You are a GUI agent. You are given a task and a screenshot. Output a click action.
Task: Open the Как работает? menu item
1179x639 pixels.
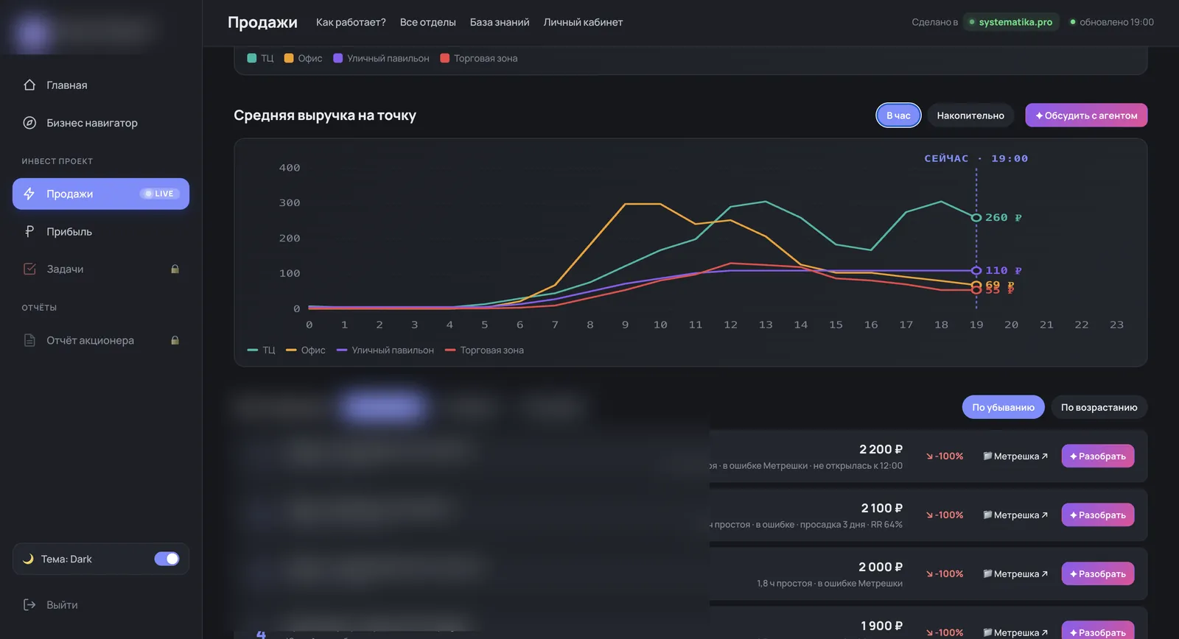click(351, 22)
